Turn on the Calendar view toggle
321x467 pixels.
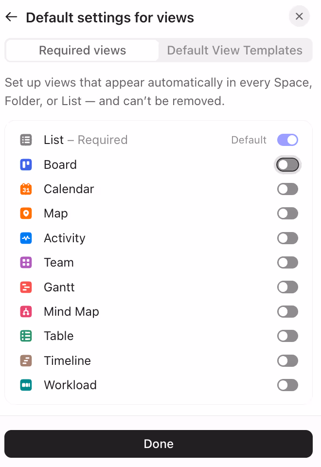(x=287, y=189)
